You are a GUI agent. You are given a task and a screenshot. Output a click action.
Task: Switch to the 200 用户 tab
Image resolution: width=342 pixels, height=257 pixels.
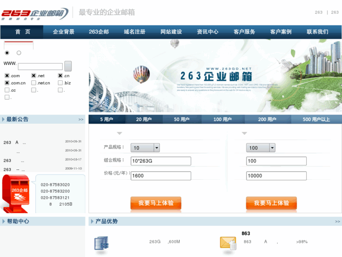tap(267, 119)
